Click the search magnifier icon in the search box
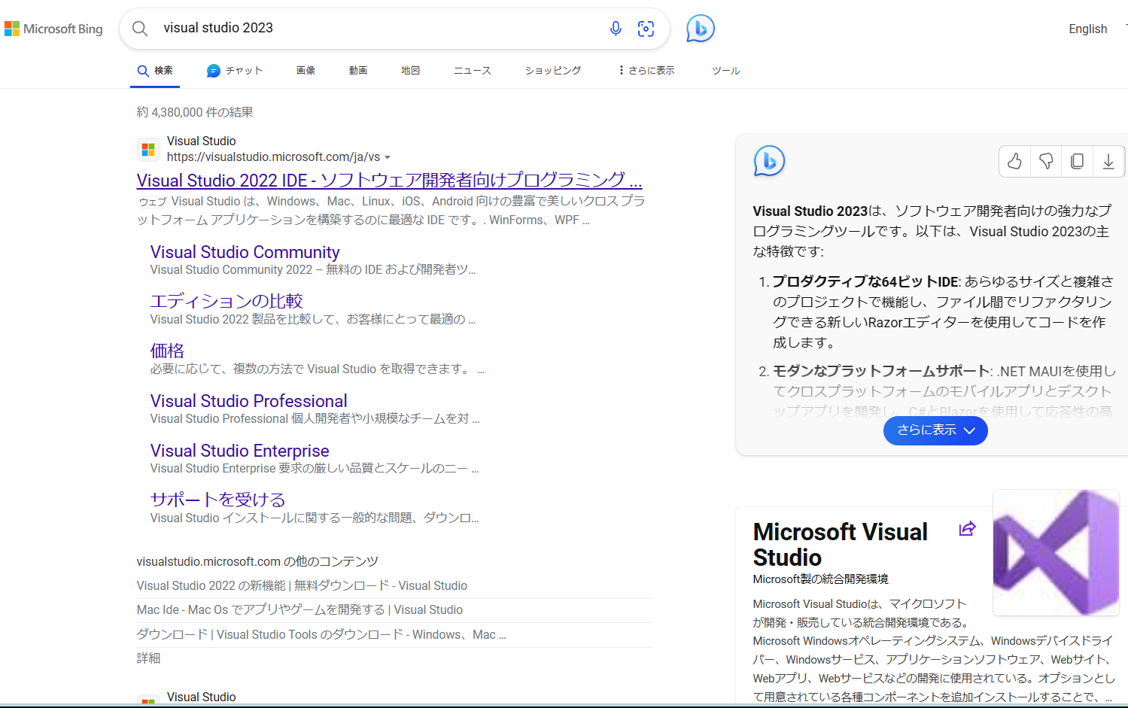 point(140,29)
